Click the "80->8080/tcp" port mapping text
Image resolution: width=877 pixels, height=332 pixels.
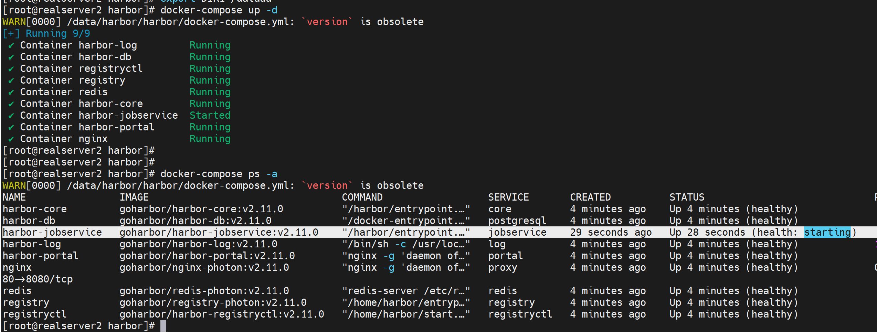38,279
